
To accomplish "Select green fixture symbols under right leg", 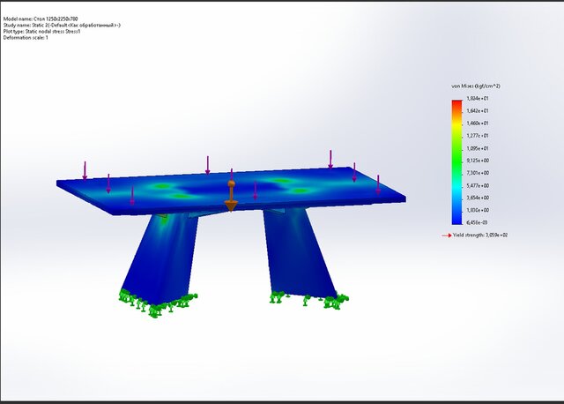I will [308, 300].
